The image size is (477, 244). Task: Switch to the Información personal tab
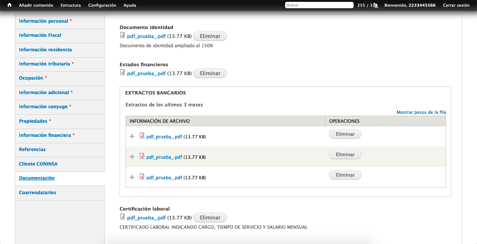pyautogui.click(x=44, y=21)
